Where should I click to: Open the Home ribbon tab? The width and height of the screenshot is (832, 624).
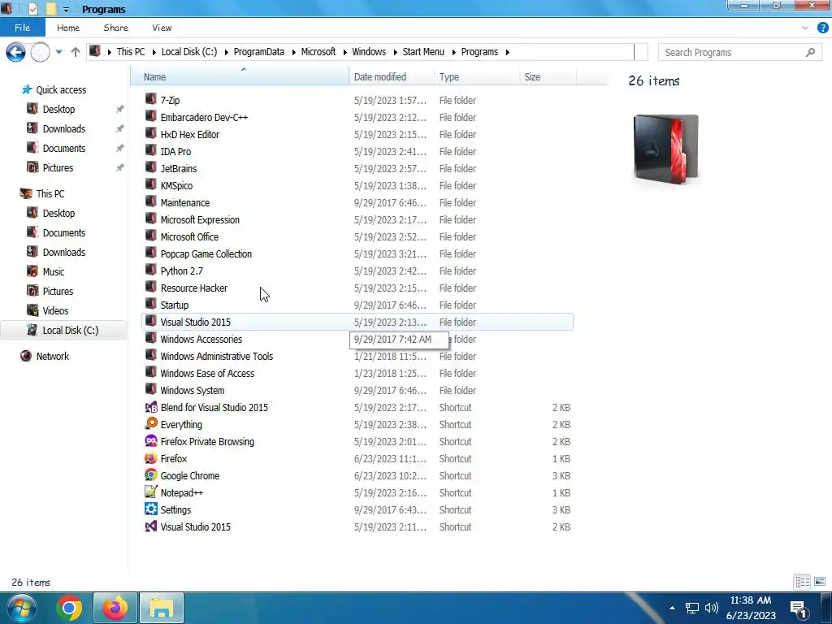pos(68,28)
